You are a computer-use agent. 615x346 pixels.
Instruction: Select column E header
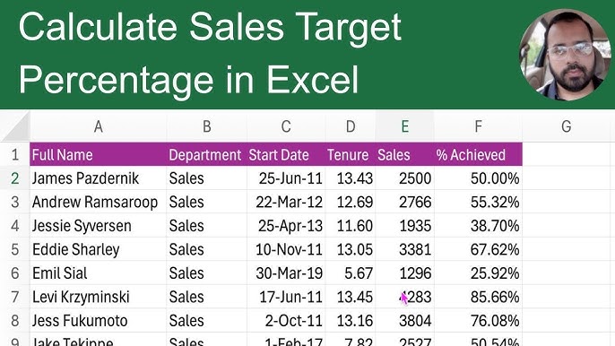pos(405,126)
